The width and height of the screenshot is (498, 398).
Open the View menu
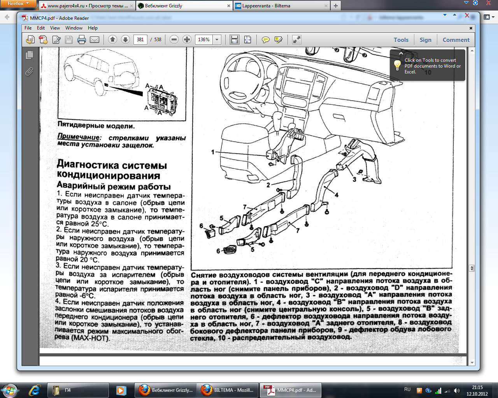point(55,28)
